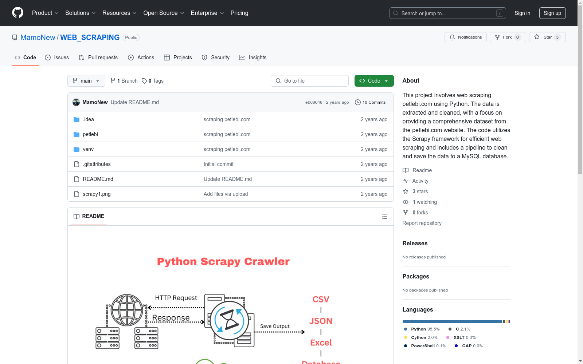This screenshot has height=364, width=583.
Task: Expand the Open Source menu
Action: pyautogui.click(x=164, y=13)
